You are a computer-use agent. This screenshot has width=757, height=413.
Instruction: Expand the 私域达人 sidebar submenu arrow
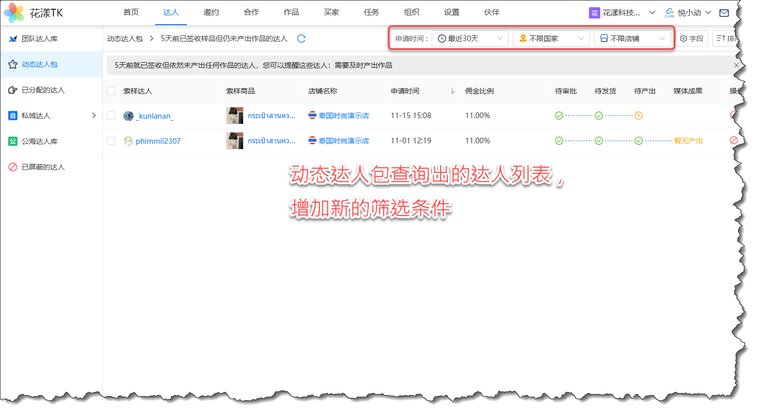pos(94,116)
